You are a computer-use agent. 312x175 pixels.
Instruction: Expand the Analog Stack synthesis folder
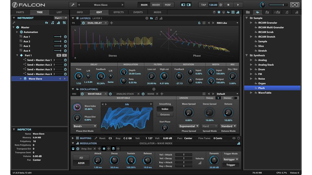pyautogui.click(x=251, y=65)
